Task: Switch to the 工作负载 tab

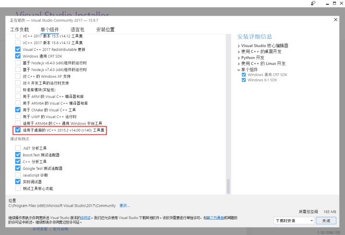Action: (19, 30)
